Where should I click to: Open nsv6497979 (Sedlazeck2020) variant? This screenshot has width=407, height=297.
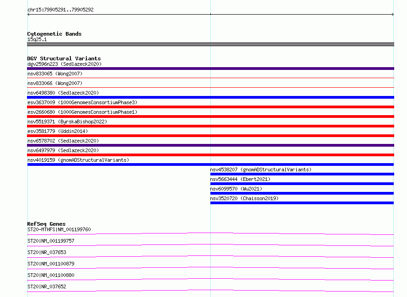click(x=63, y=150)
